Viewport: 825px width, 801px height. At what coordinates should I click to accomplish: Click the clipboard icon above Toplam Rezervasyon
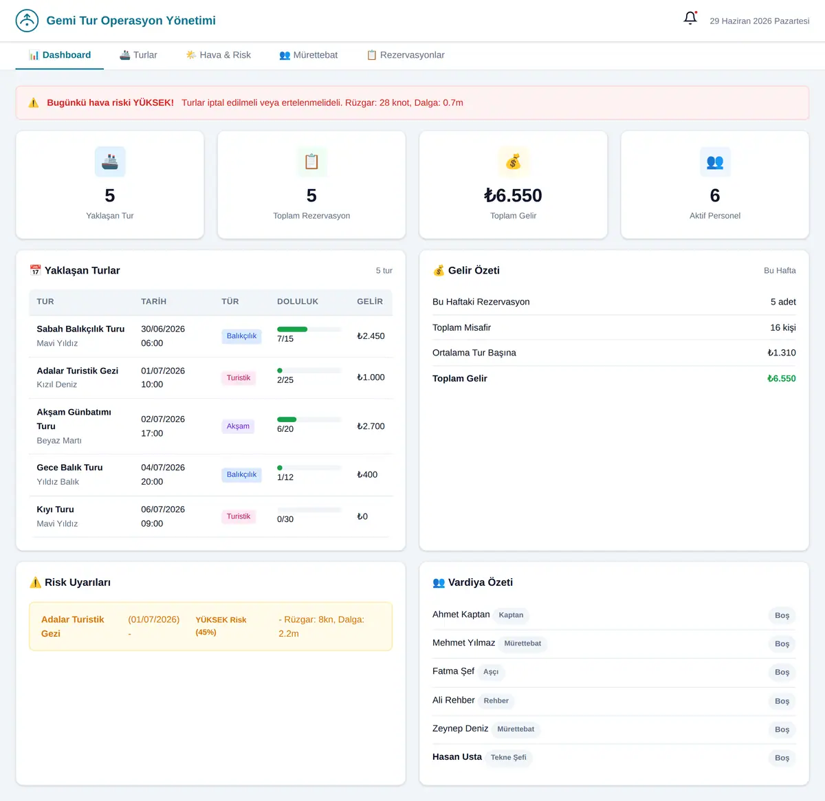tap(311, 162)
